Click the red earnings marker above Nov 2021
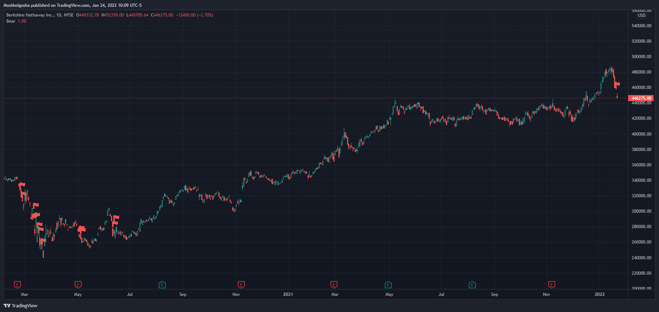The image size is (659, 312). (x=552, y=285)
